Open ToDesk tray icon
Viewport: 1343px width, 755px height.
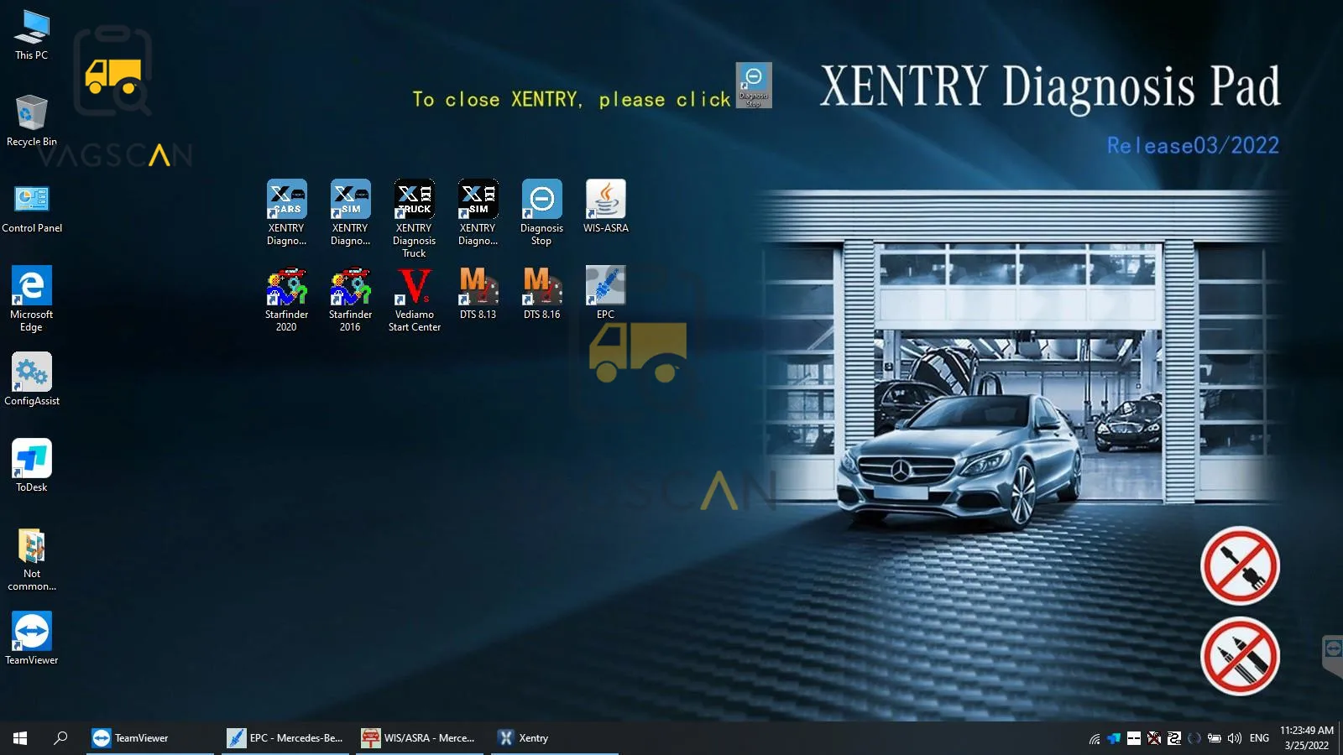[x=1114, y=739]
